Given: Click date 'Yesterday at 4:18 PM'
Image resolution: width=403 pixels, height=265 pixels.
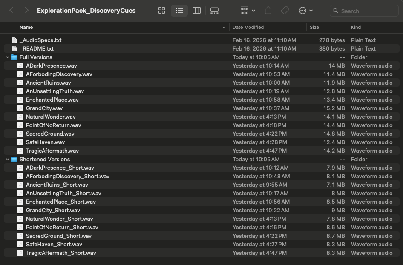Looking at the screenshot, I should click(259, 125).
